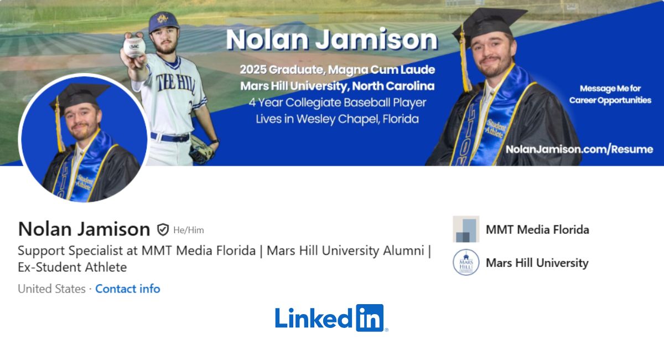Click the Message Me for Career Opportunities text
The height and width of the screenshot is (349, 664).
(x=610, y=94)
